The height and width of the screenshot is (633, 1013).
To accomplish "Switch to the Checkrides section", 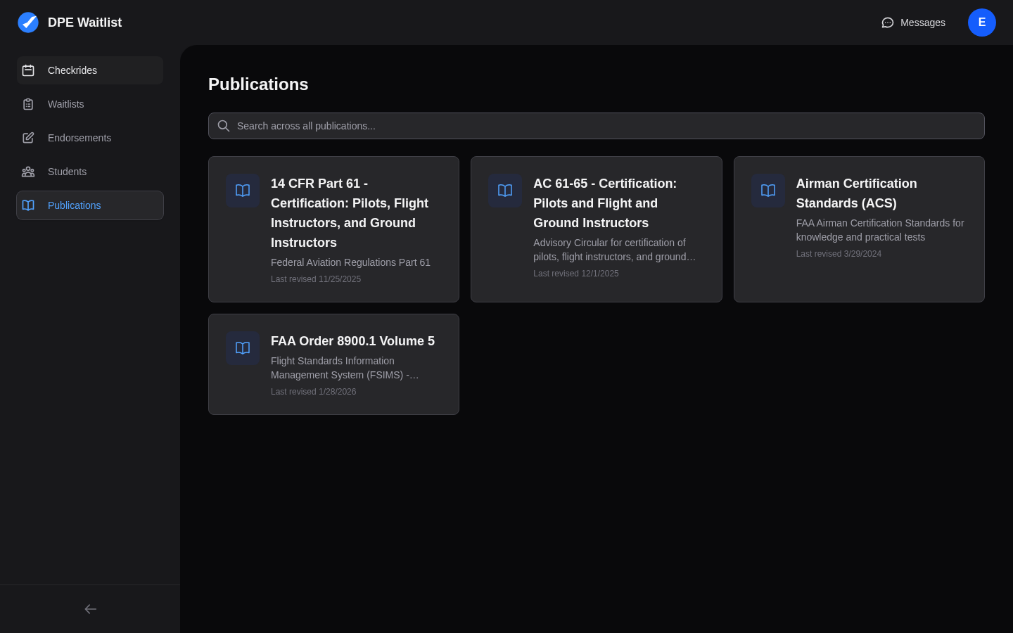I will 72,70.
